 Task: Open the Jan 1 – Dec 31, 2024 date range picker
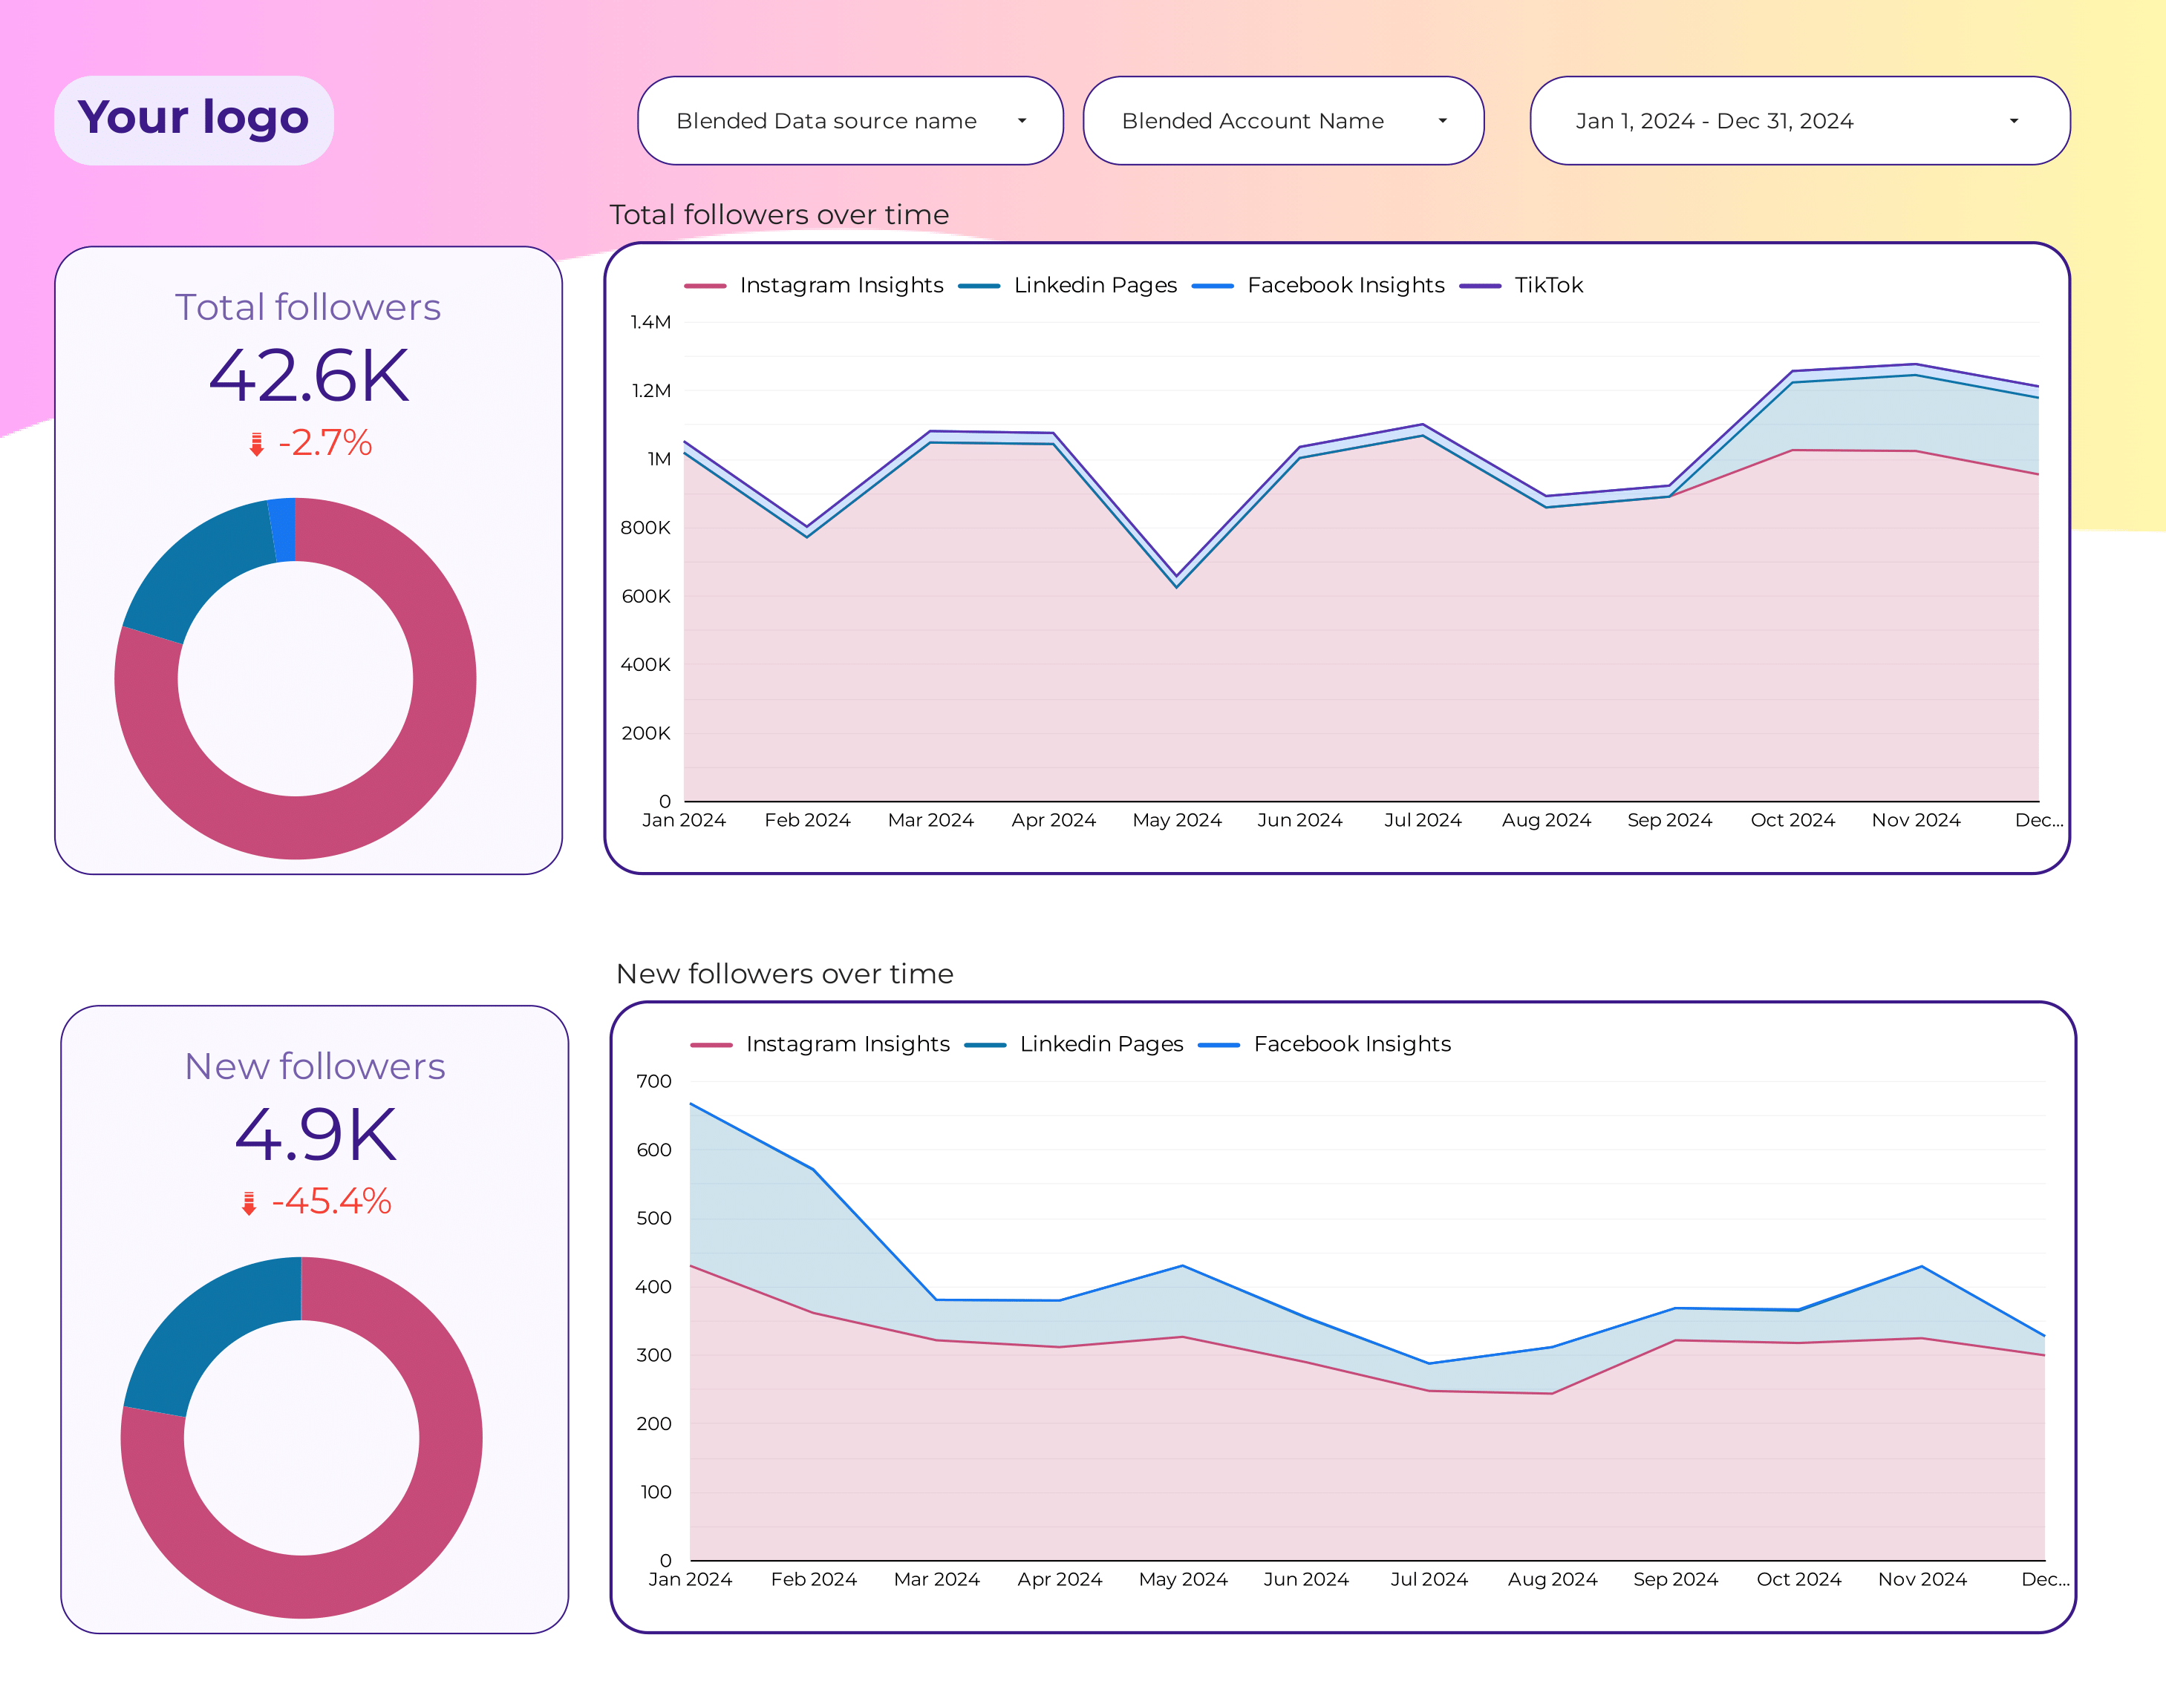pos(1799,120)
